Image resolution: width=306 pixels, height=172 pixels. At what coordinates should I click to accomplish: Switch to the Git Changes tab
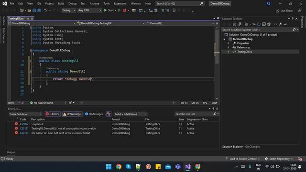click(252, 147)
